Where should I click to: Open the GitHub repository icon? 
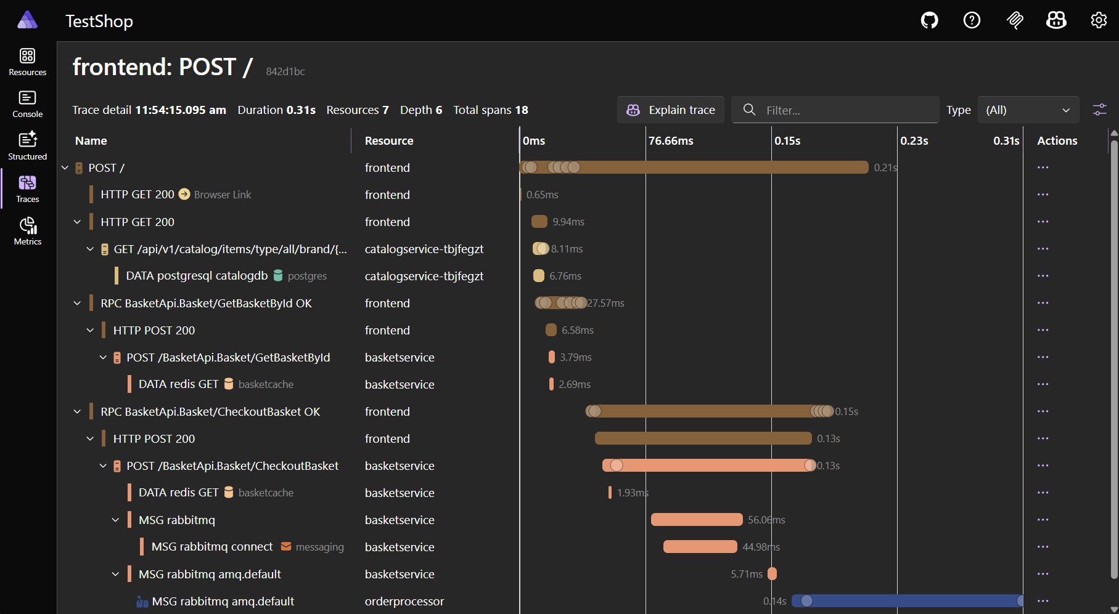(x=929, y=20)
